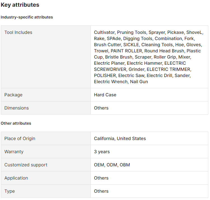Viewport: 210px width, 200px height.
Task: Click the Key attributes heading
Action: click(x=20, y=5)
